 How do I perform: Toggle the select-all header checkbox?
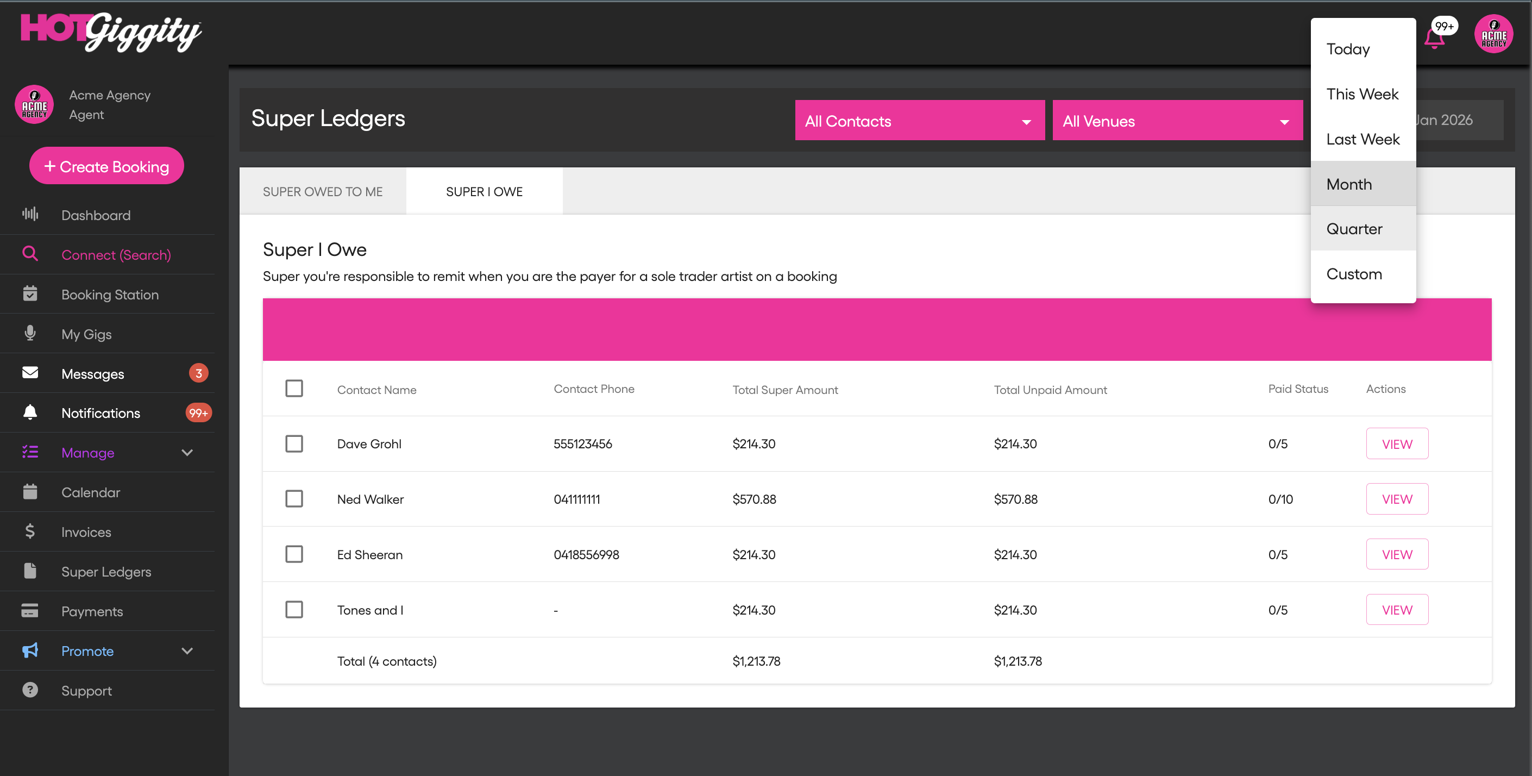pos(294,389)
